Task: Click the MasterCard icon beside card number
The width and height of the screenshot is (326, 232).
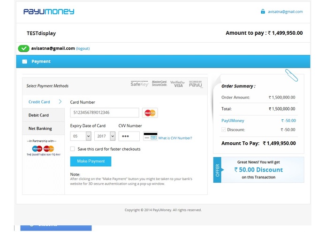Action: [150, 113]
